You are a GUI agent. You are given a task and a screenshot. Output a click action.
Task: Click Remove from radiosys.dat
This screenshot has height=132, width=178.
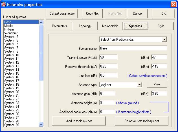click(x=142, y=121)
